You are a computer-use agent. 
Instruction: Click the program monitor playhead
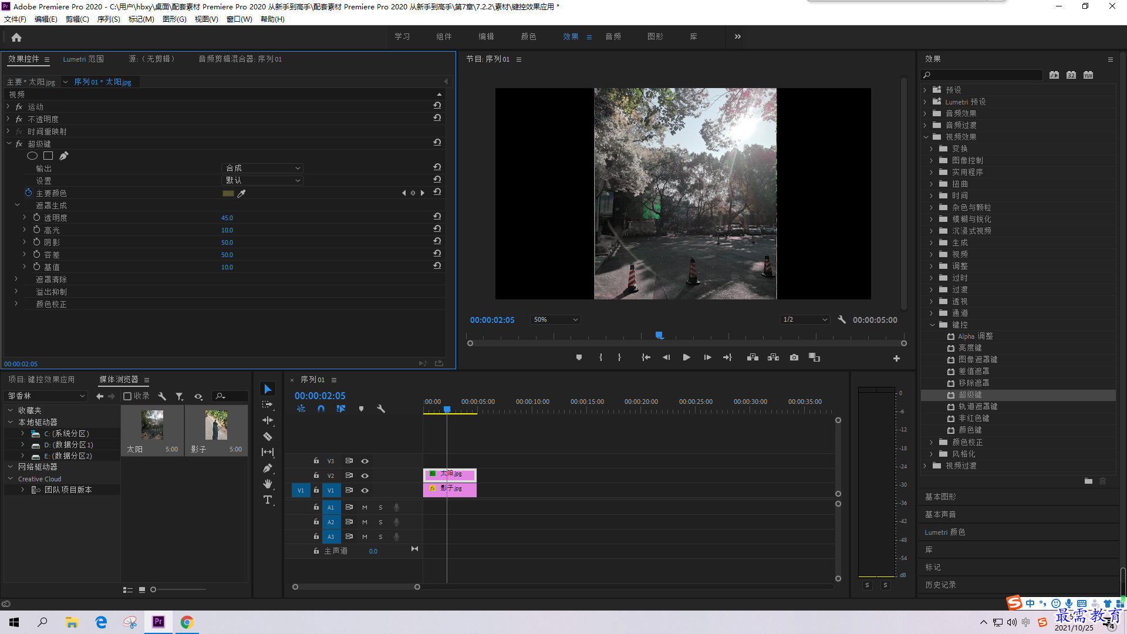point(659,335)
